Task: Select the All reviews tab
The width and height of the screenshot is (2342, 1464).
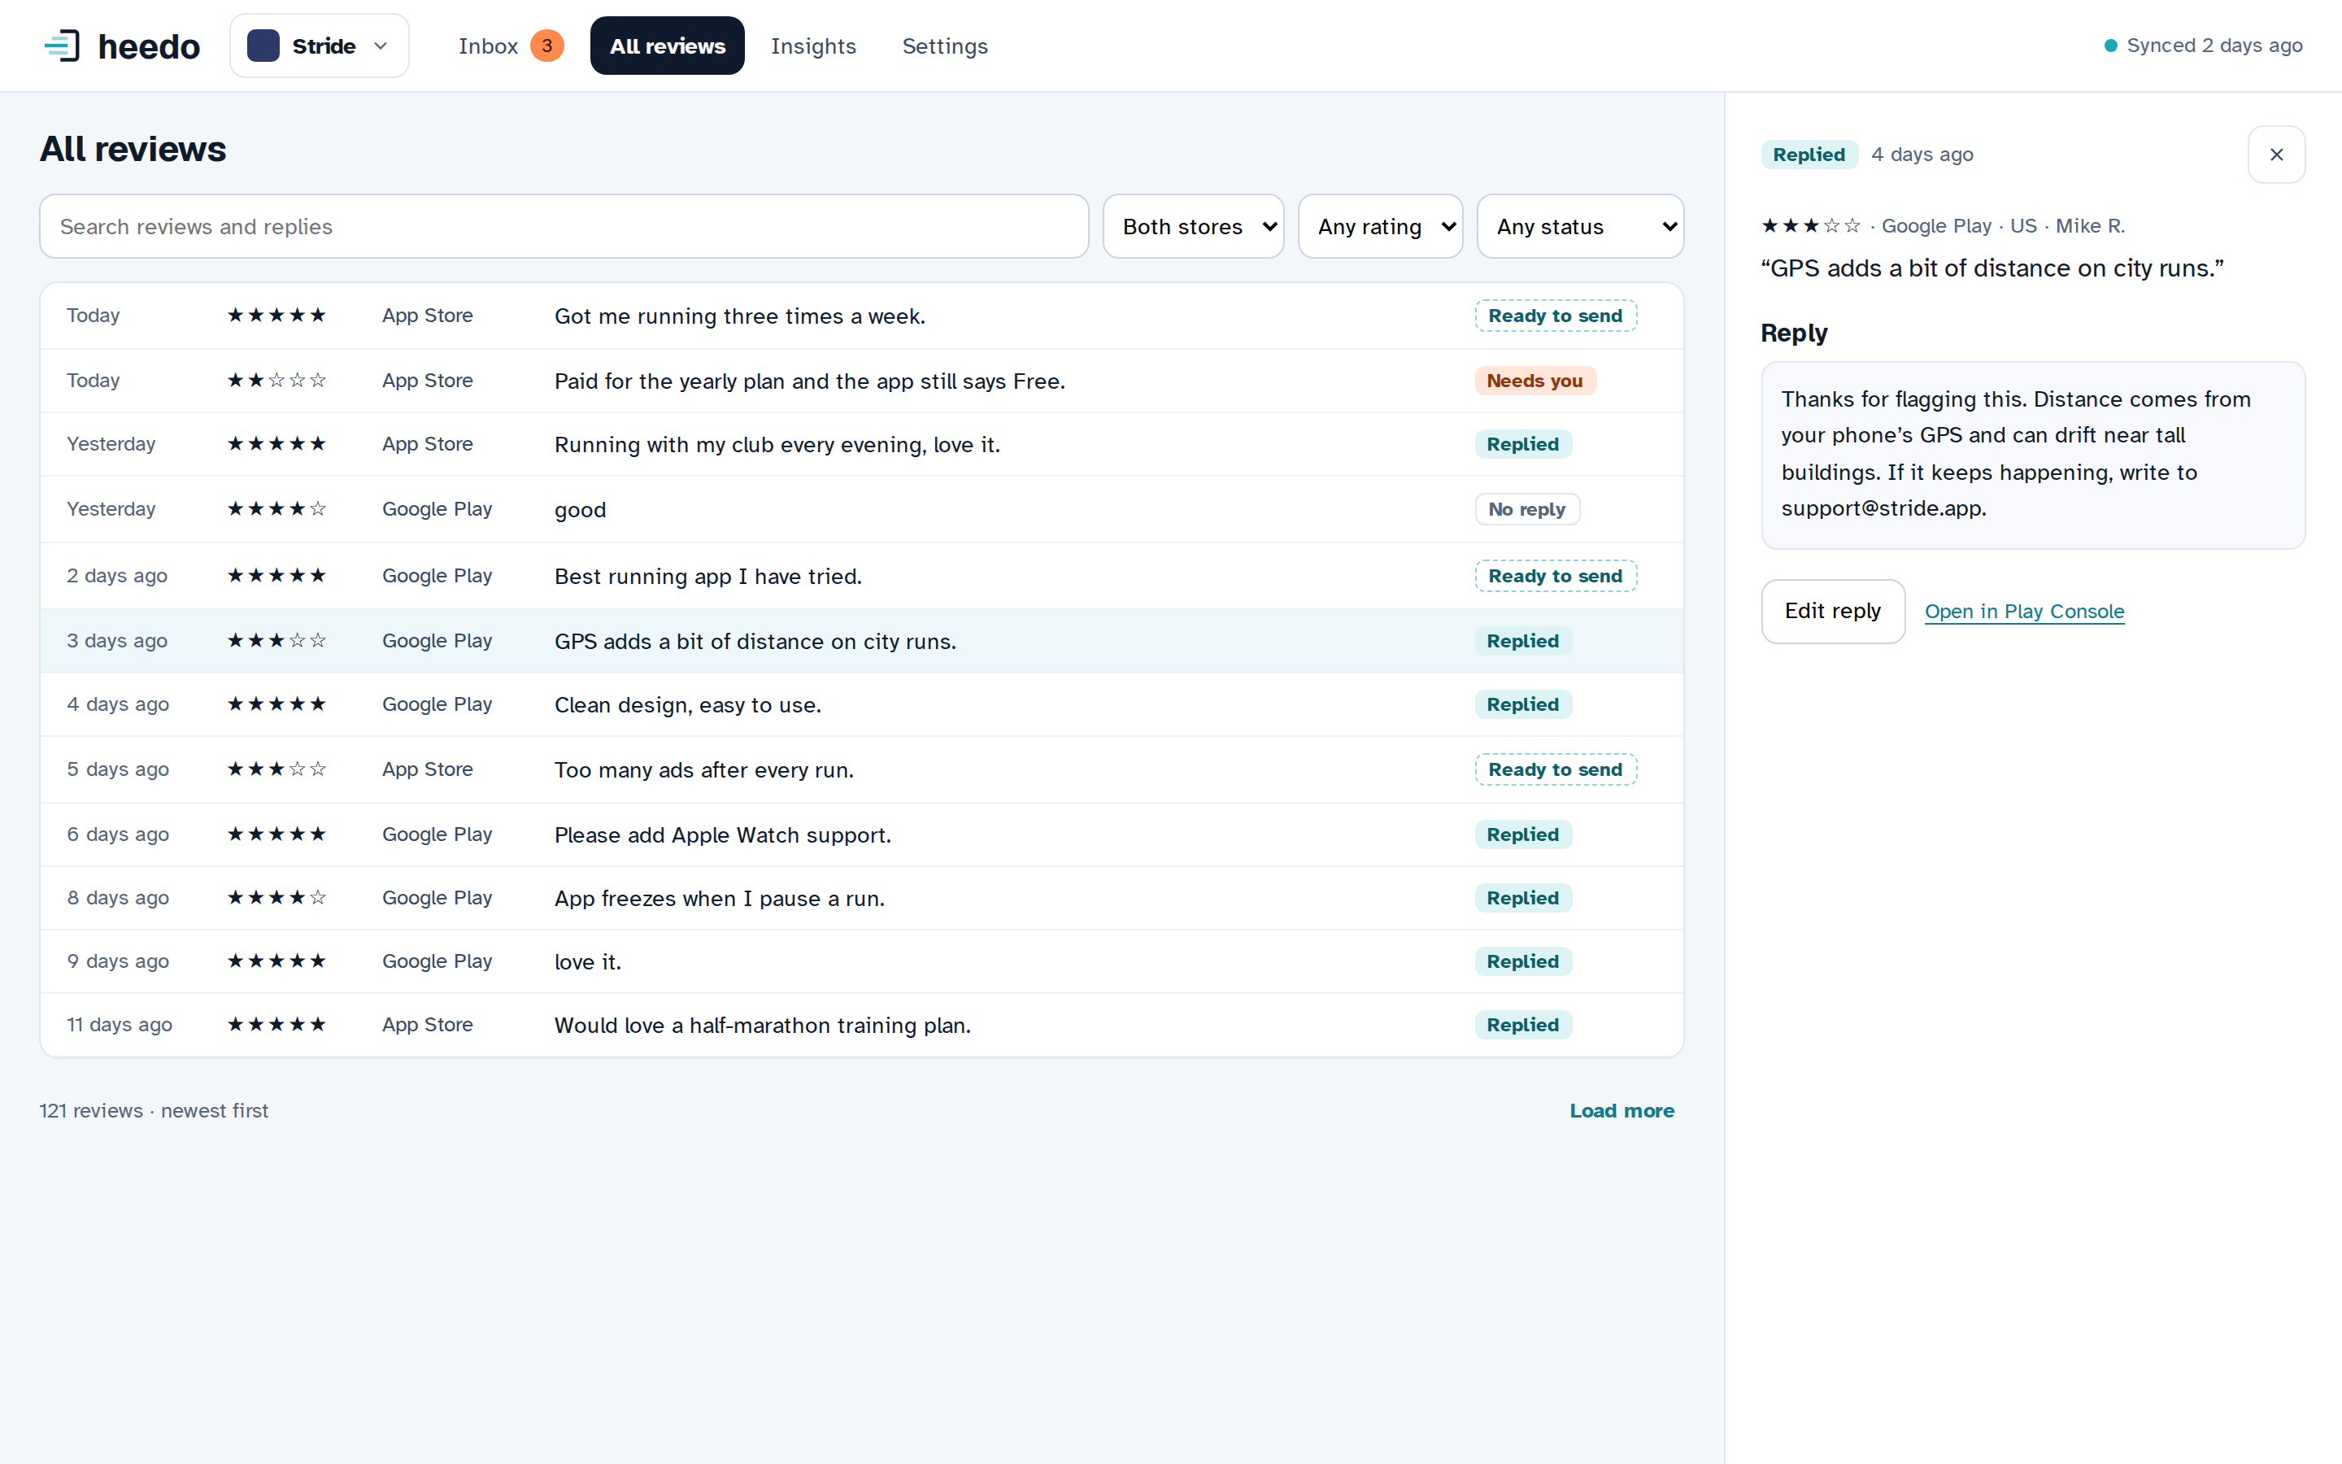Action: pyautogui.click(x=667, y=46)
